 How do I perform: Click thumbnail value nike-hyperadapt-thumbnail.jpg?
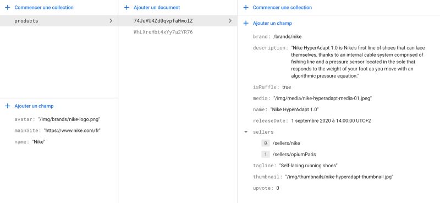[339, 177]
